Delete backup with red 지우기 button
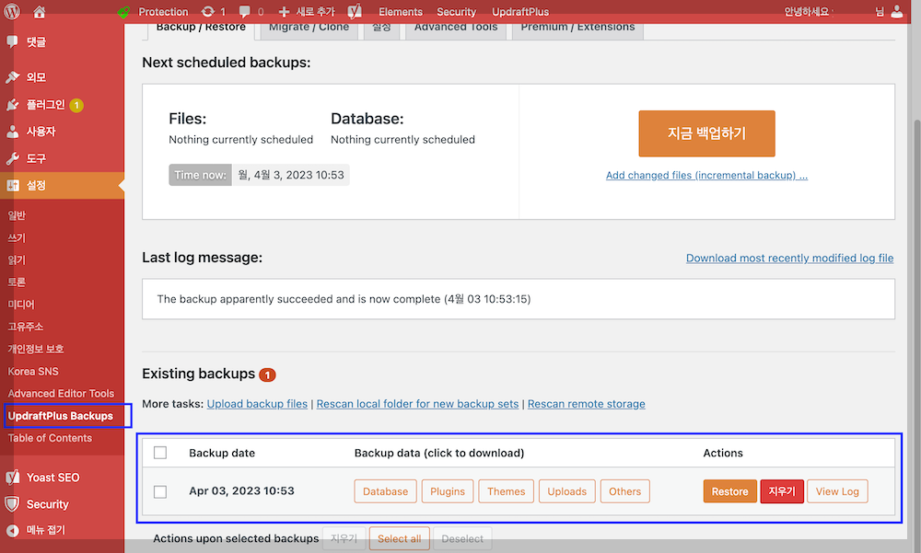This screenshot has width=921, height=553. 782,491
